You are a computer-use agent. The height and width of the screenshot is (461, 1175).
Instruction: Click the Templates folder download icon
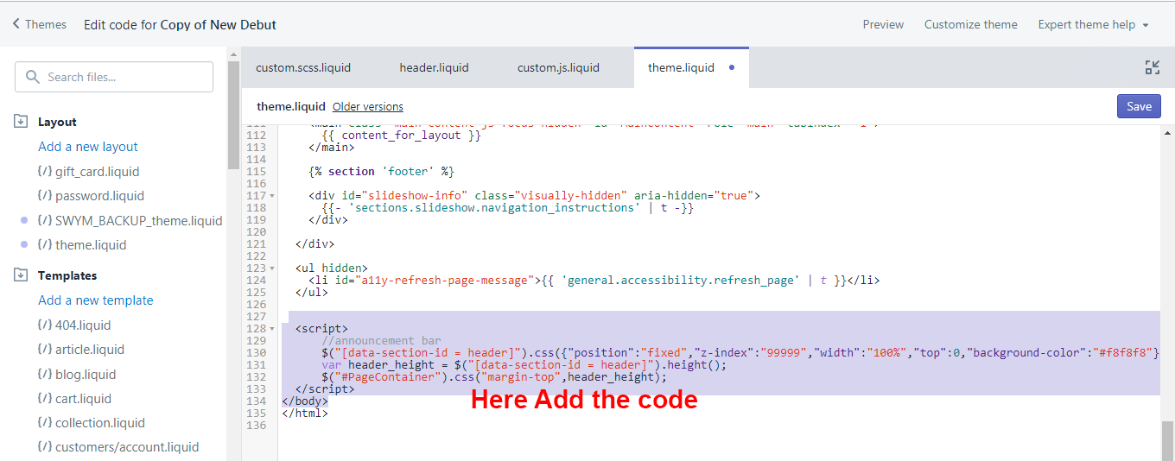click(22, 275)
